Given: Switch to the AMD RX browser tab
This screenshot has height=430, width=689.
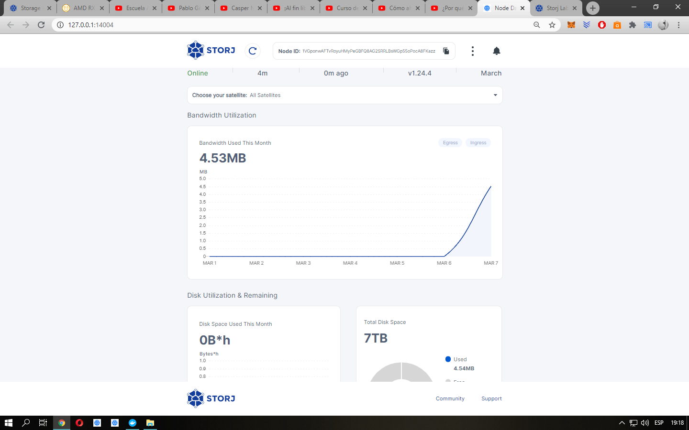Looking at the screenshot, I should coord(83,8).
